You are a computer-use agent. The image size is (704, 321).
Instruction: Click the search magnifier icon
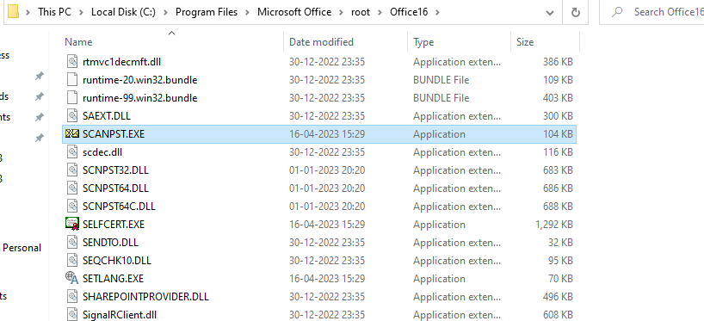pyautogui.click(x=617, y=12)
